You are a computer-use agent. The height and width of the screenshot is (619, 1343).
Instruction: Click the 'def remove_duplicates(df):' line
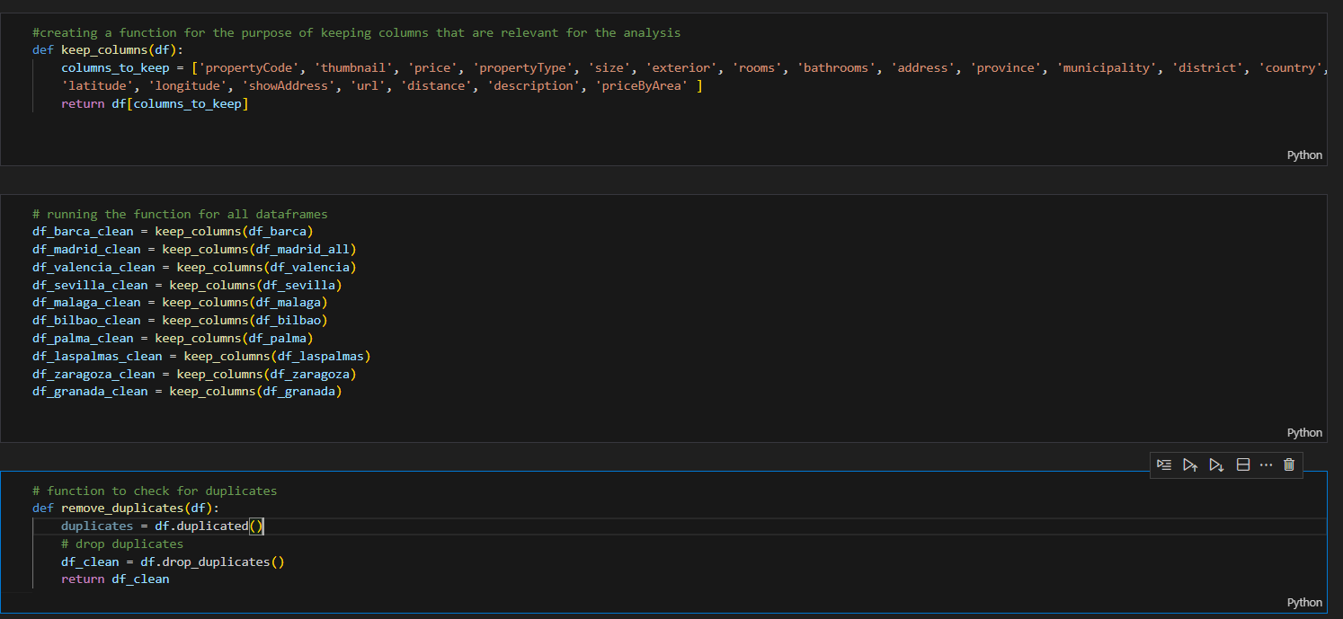[126, 508]
